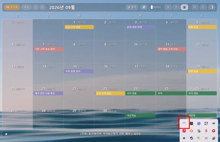Adjust the transparency slider in toolbar
The image size is (220, 142).
[x=155, y=7]
